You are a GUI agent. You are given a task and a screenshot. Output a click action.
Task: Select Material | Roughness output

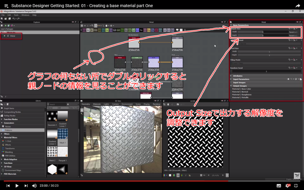pos(242,95)
